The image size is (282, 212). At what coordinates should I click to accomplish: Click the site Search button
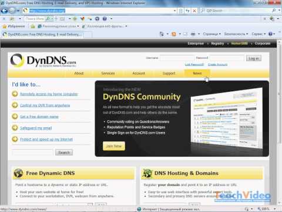64,153
